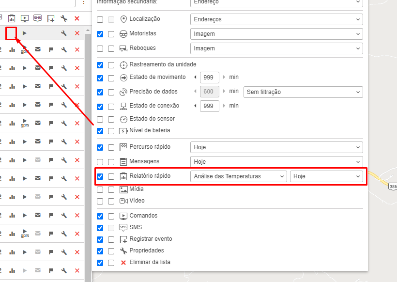Click the Estado de movimento minutes input field
The height and width of the screenshot is (282, 397).
point(209,77)
